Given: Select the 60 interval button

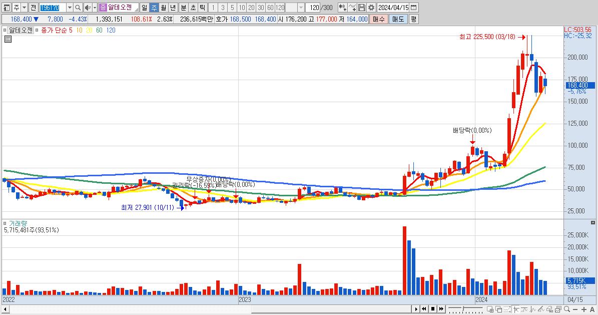Looking at the screenshot, I should tap(270, 7).
